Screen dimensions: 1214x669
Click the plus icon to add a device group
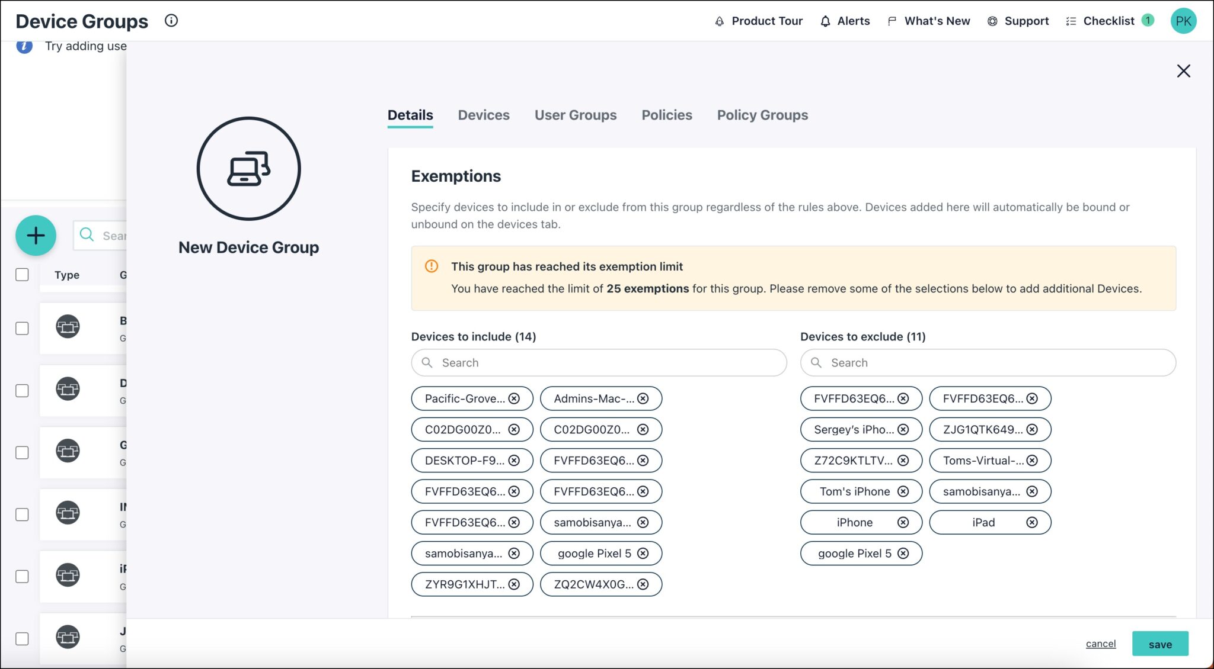[x=36, y=235]
